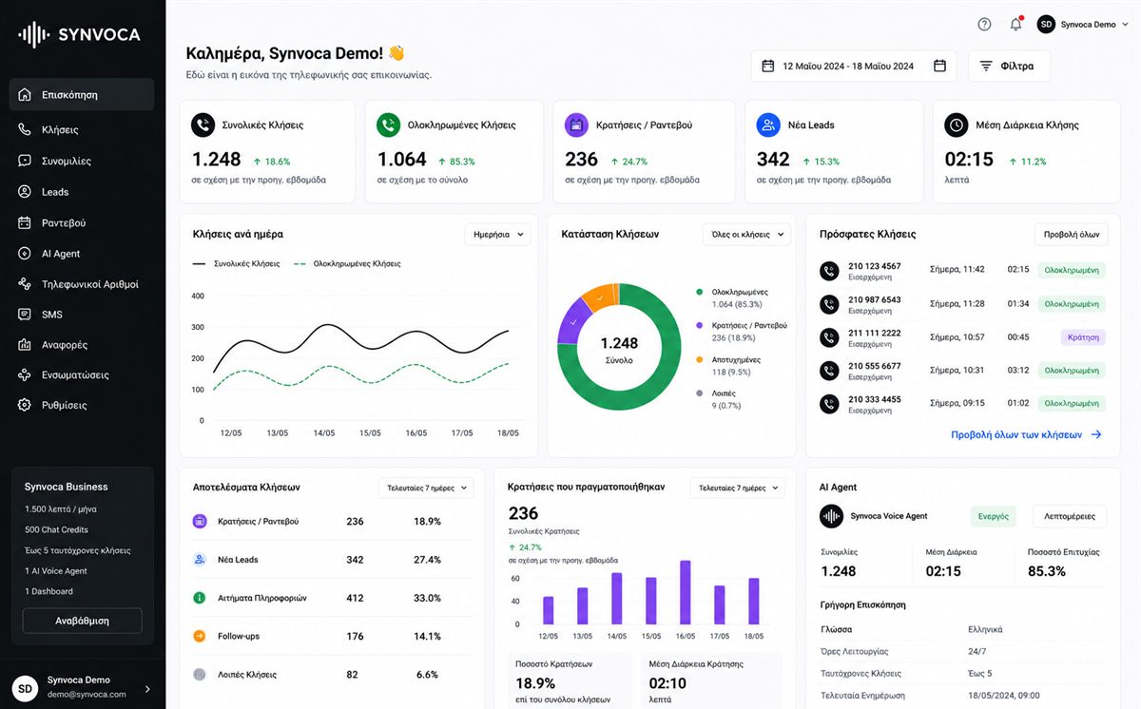Click demo@synvoca.com email text
Image resolution: width=1141 pixels, height=709 pixels.
pos(87,694)
